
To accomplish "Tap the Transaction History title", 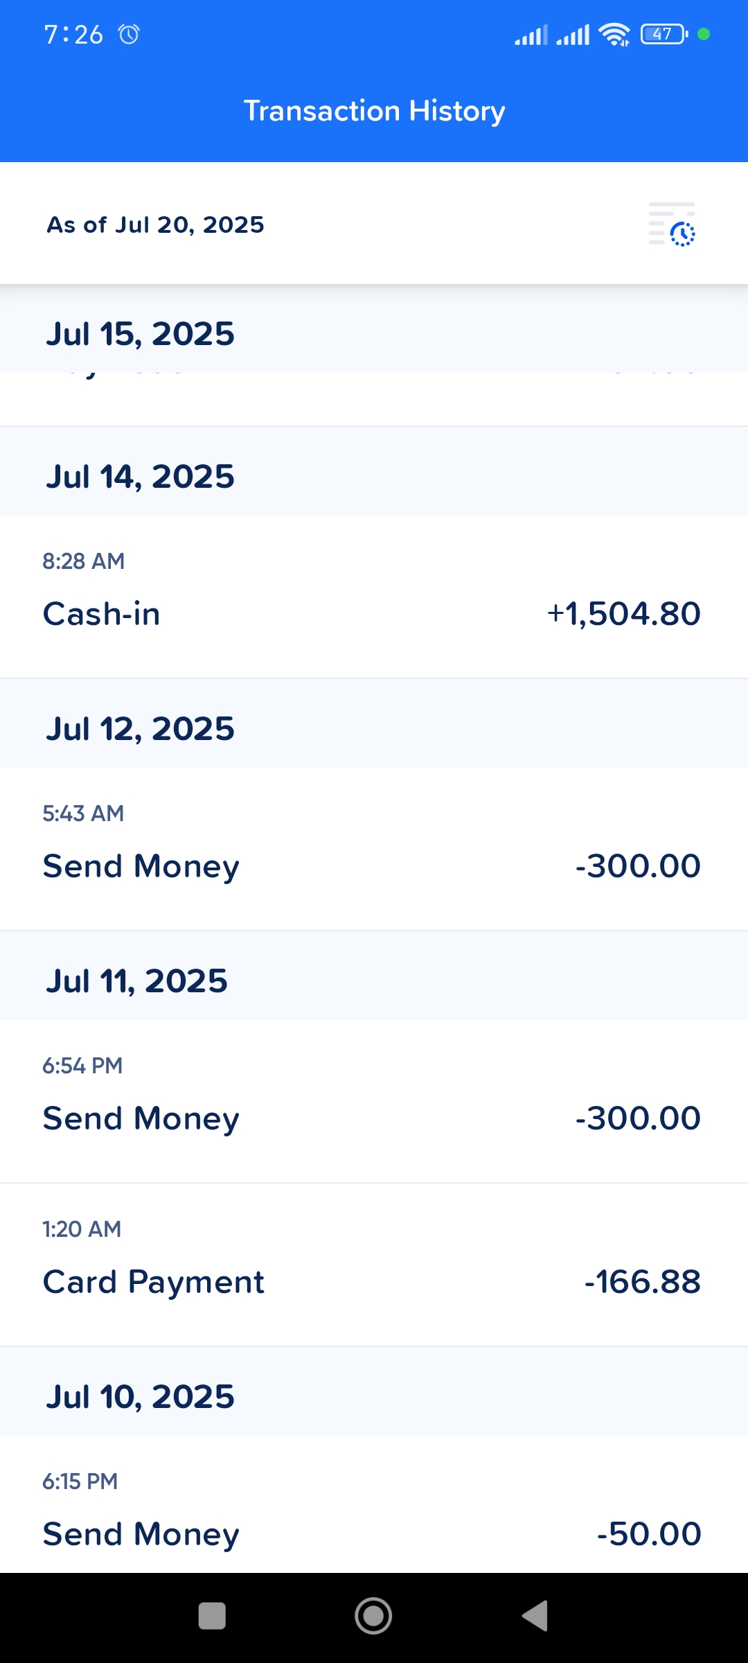I will [374, 111].
